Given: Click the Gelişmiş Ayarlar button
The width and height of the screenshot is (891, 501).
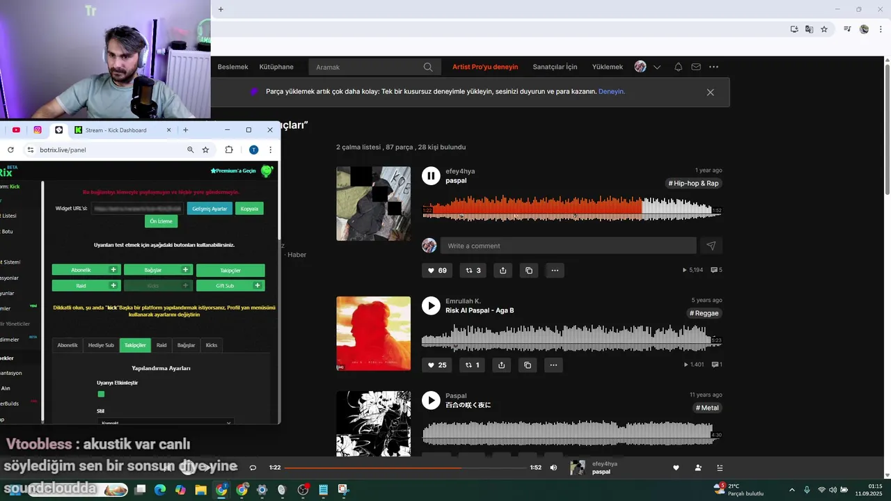Looking at the screenshot, I should point(210,208).
